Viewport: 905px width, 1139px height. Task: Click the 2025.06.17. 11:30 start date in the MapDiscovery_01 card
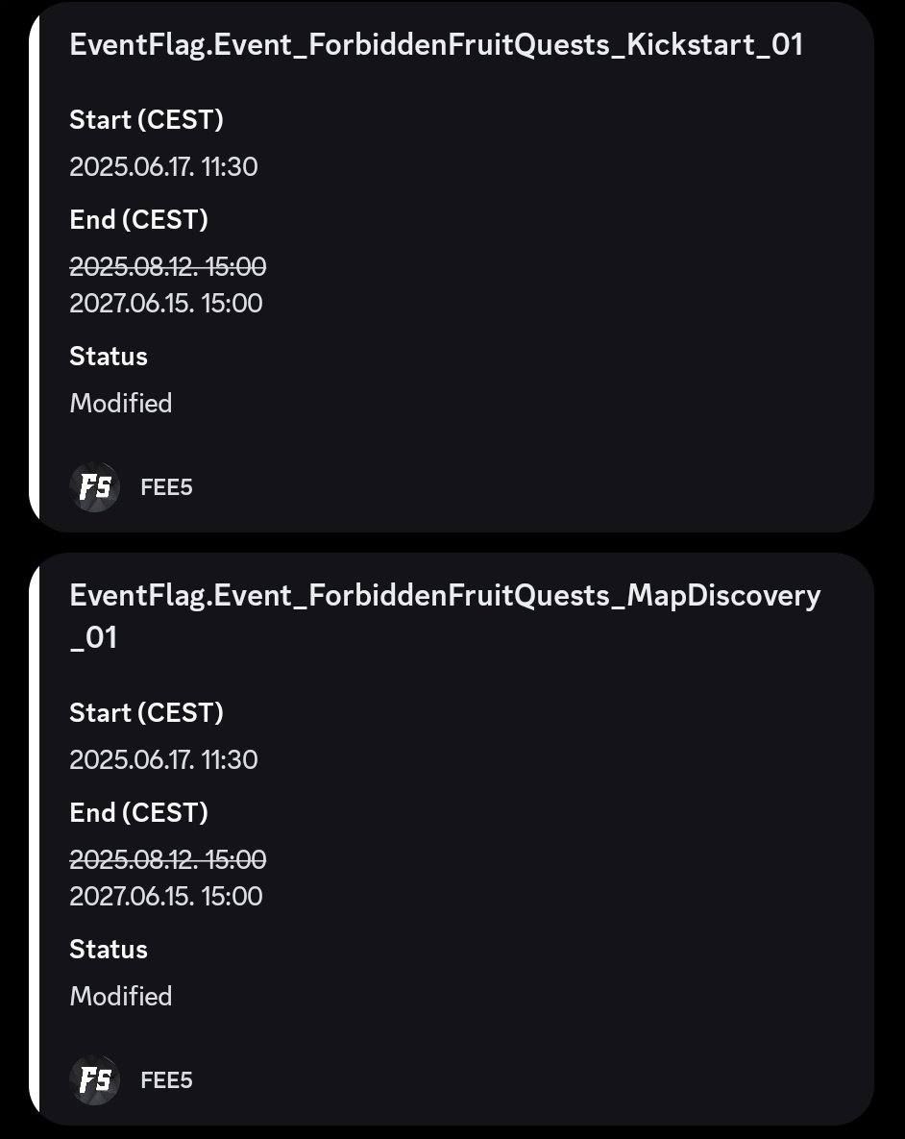[x=163, y=760]
